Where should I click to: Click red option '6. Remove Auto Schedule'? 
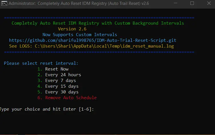(x=67, y=98)
